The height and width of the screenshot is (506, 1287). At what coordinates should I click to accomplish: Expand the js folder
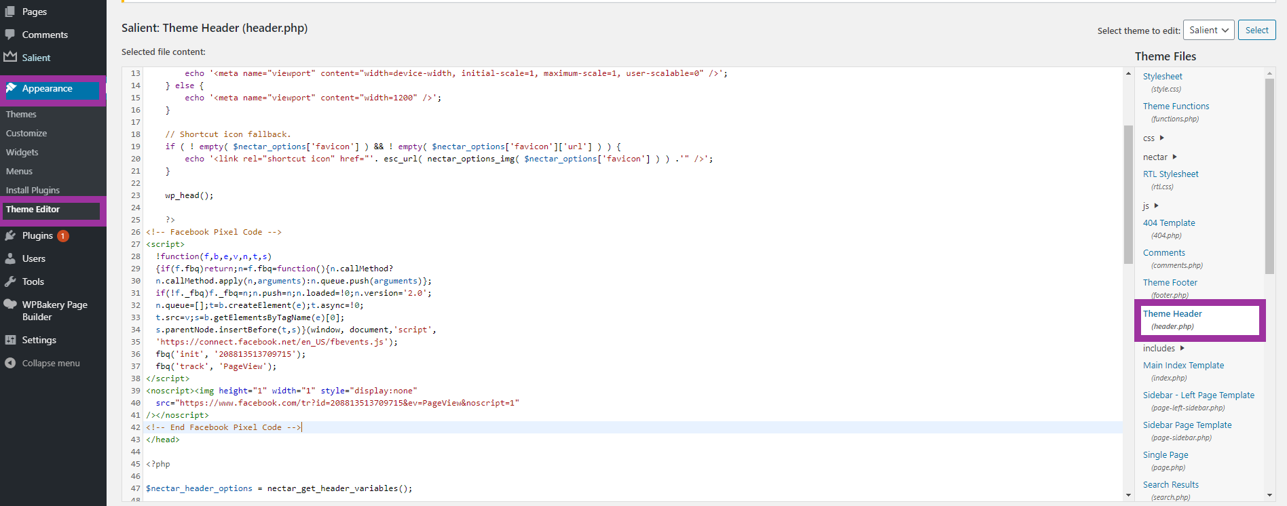point(1156,206)
